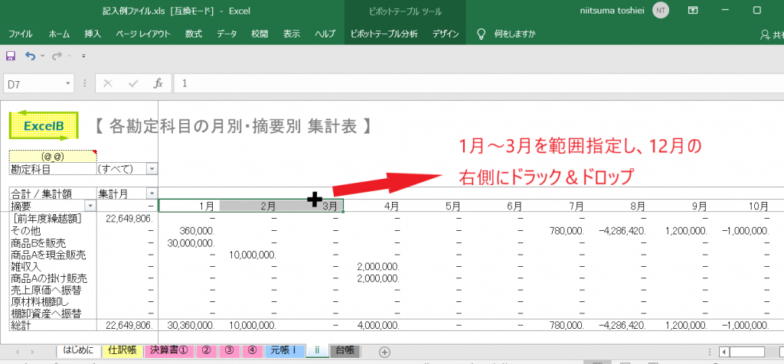Screen dimensions: 784x364
Task: Switch to the ④ sheet tab
Action: pyautogui.click(x=253, y=350)
